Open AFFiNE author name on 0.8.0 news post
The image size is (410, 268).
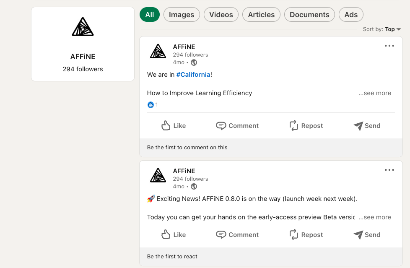pos(184,171)
